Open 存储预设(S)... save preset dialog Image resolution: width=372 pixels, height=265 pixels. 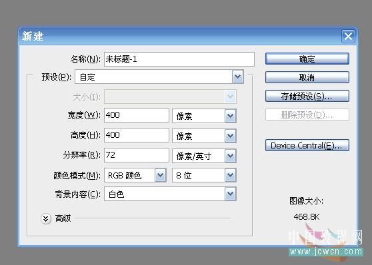tap(307, 96)
